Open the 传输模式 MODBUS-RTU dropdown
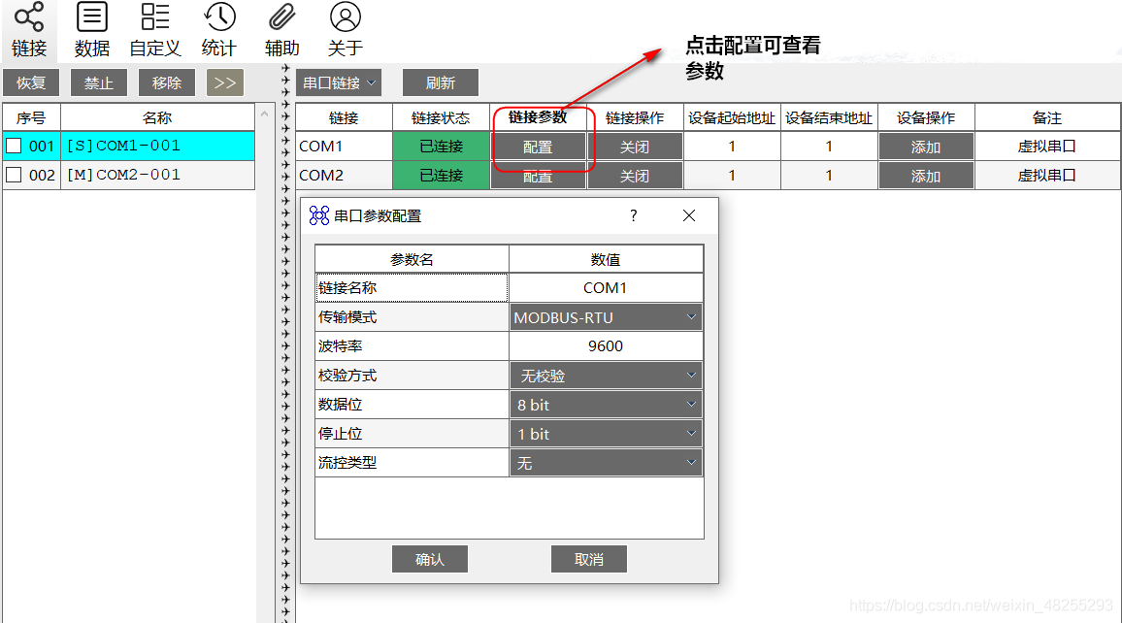This screenshot has width=1122, height=623. pos(606,317)
